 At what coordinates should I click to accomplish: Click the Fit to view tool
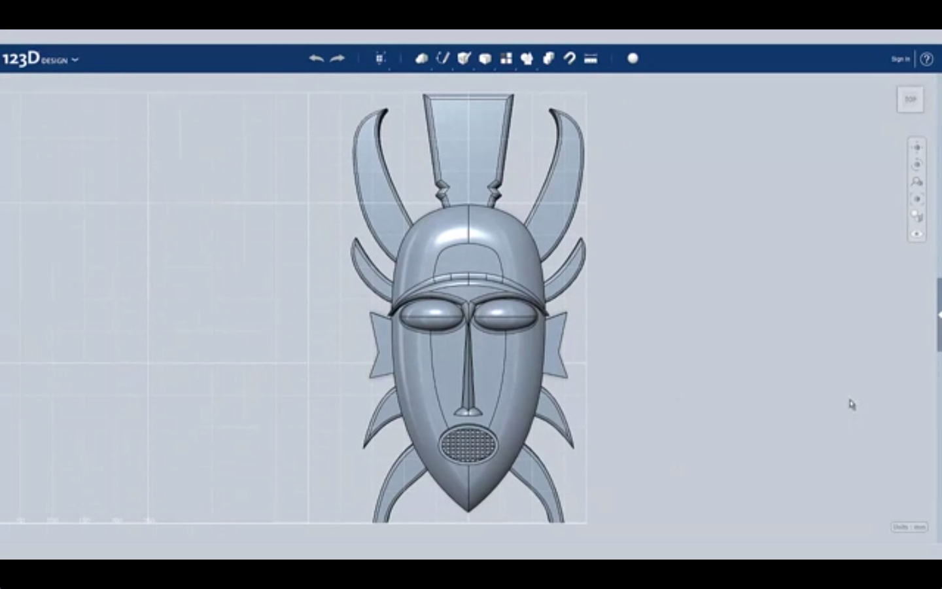click(x=916, y=199)
